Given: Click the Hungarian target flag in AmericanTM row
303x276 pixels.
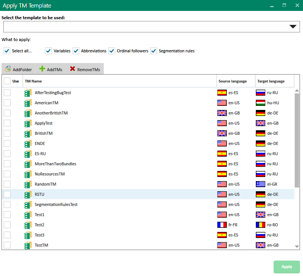Looking at the screenshot, I should pos(260,103).
